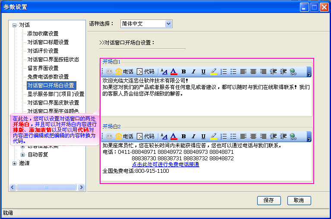Viewport: 331px width, 219px height.
Task: Pick the red font color in 开场白1 toolbar
Action: 173,71
